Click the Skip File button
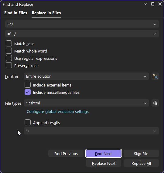164x173 pixels. point(141,154)
